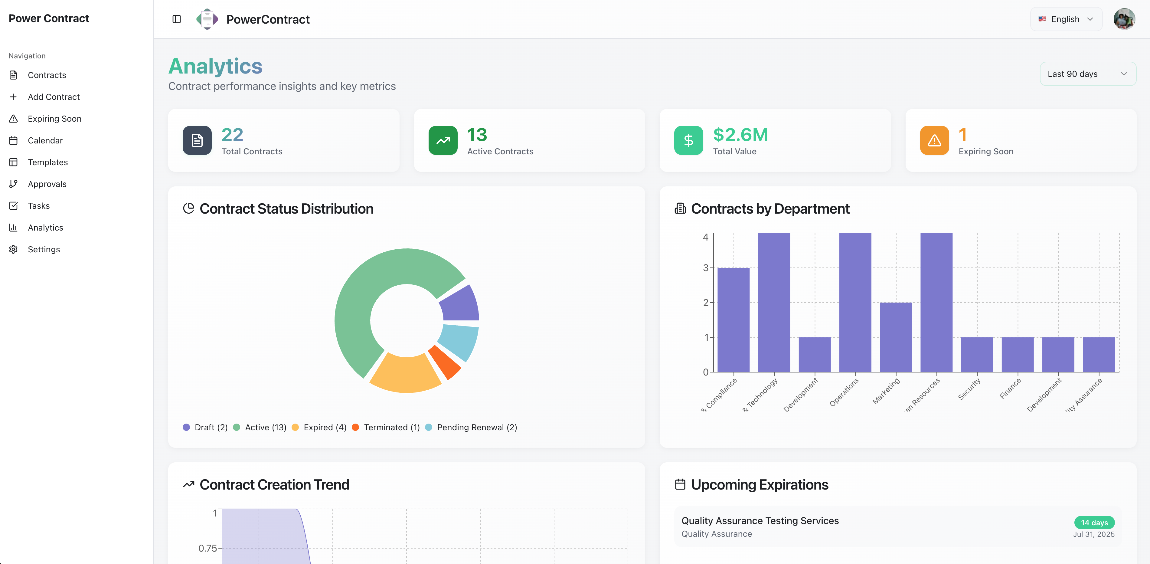
Task: Click the Add Contract plus icon
Action: pos(13,97)
